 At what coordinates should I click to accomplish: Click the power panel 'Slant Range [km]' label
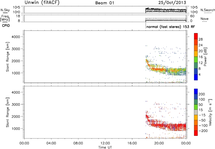coord(8,57)
